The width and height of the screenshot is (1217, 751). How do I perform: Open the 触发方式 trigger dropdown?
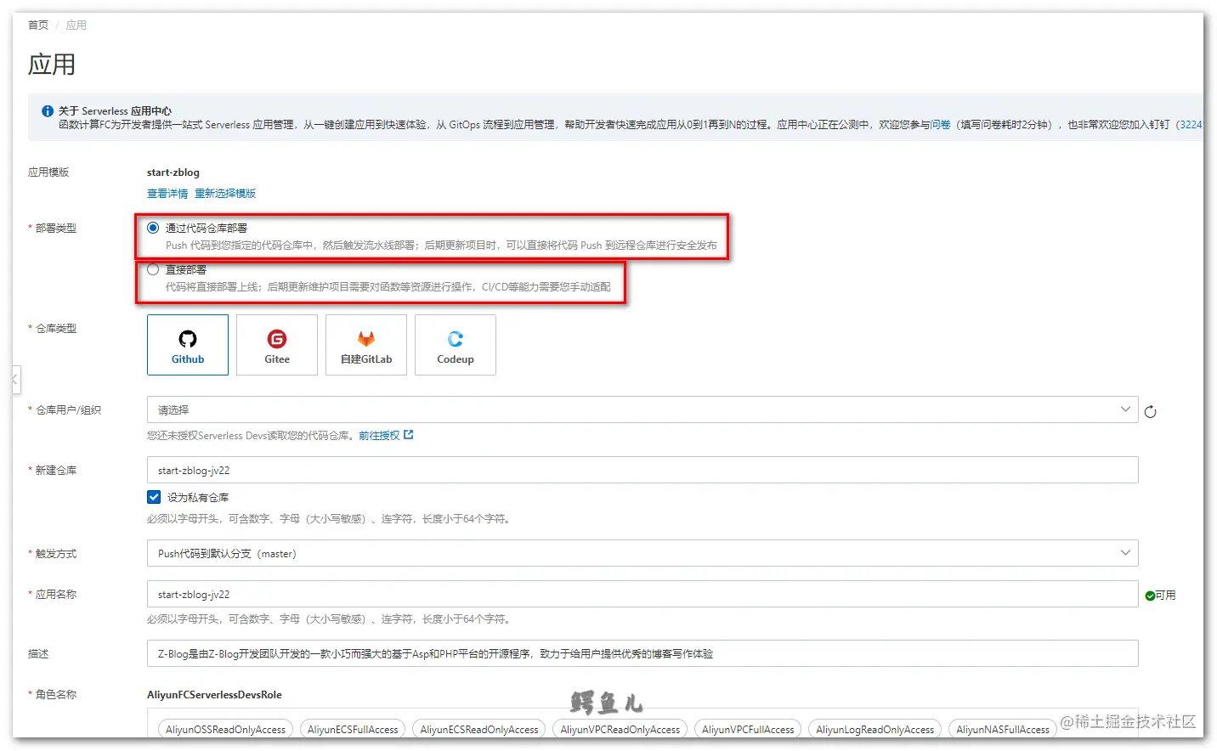[x=642, y=553]
